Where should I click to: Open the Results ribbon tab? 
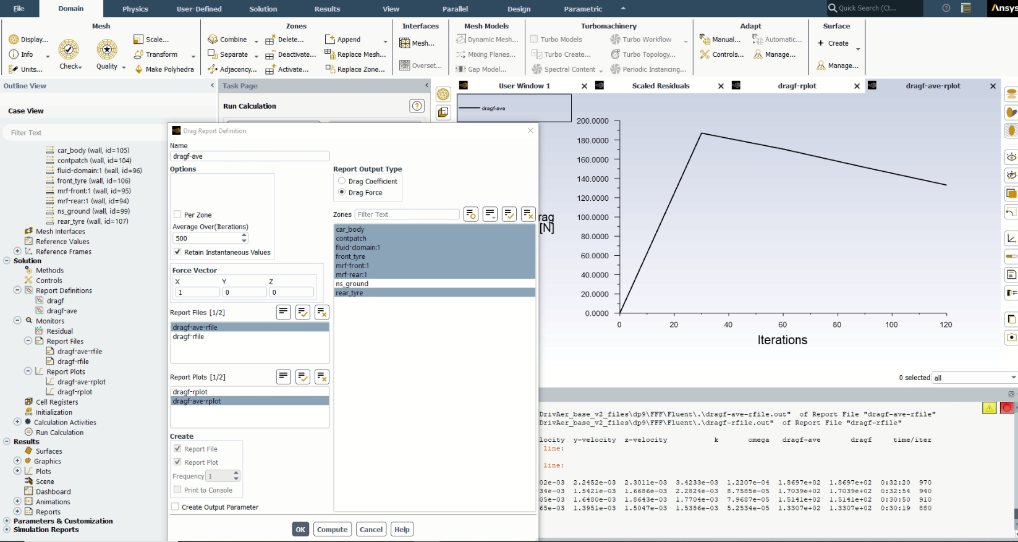pyautogui.click(x=327, y=9)
